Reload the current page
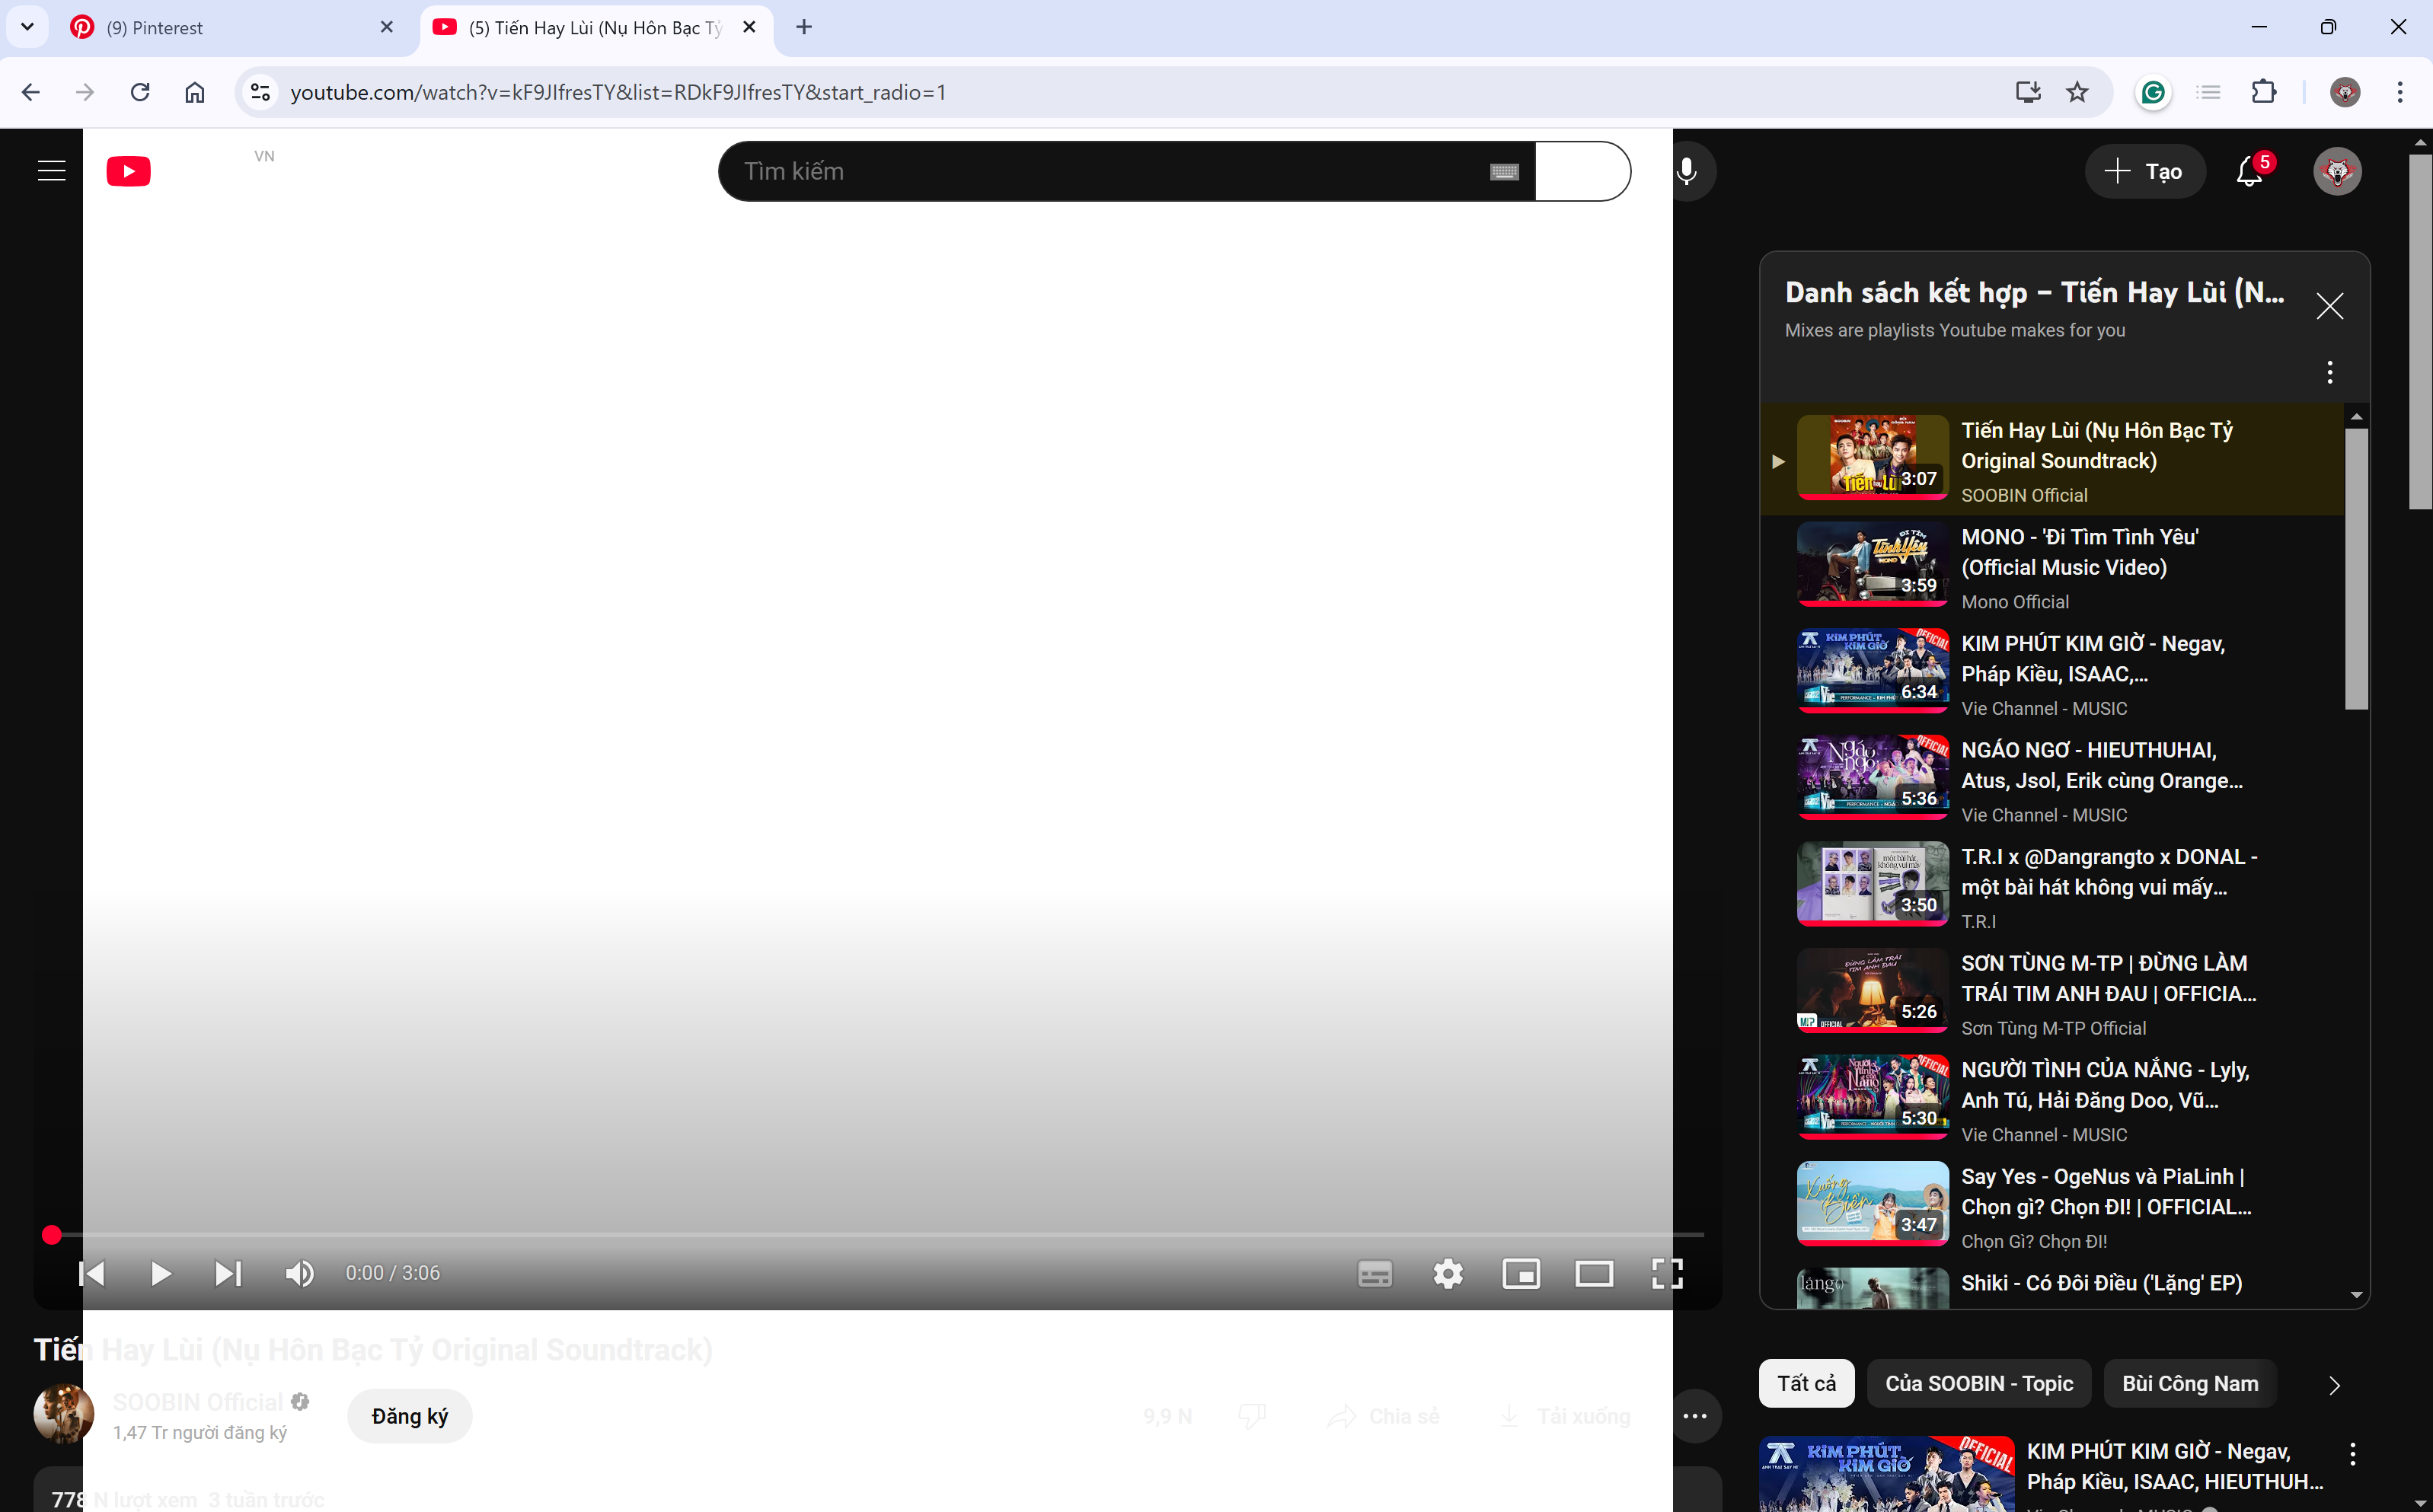2433x1512 pixels. pyautogui.click(x=140, y=92)
